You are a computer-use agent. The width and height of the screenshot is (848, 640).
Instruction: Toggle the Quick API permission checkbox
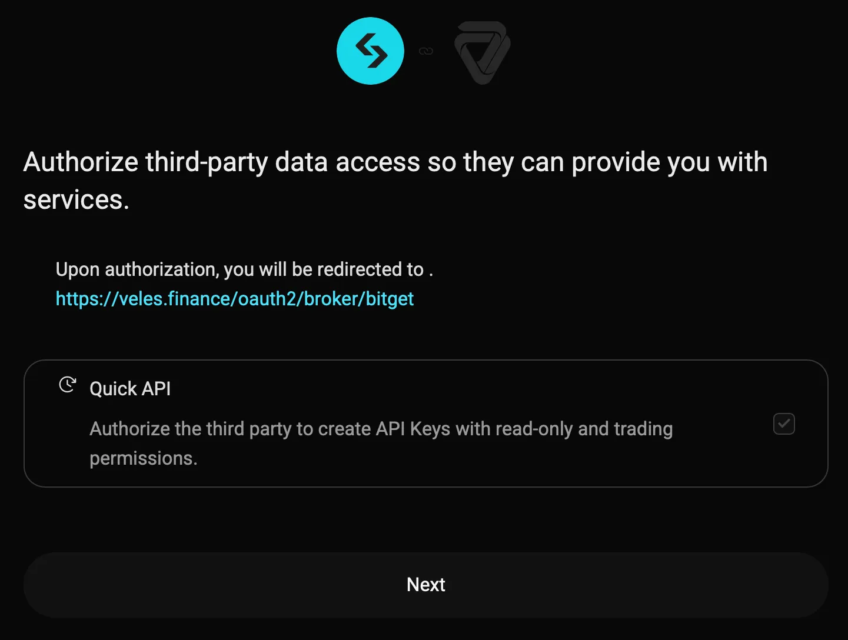784,424
